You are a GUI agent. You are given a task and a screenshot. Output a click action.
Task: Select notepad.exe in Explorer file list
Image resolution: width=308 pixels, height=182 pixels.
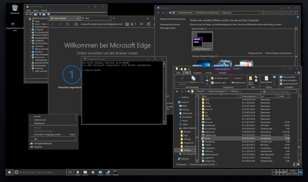[x=246, y=148]
